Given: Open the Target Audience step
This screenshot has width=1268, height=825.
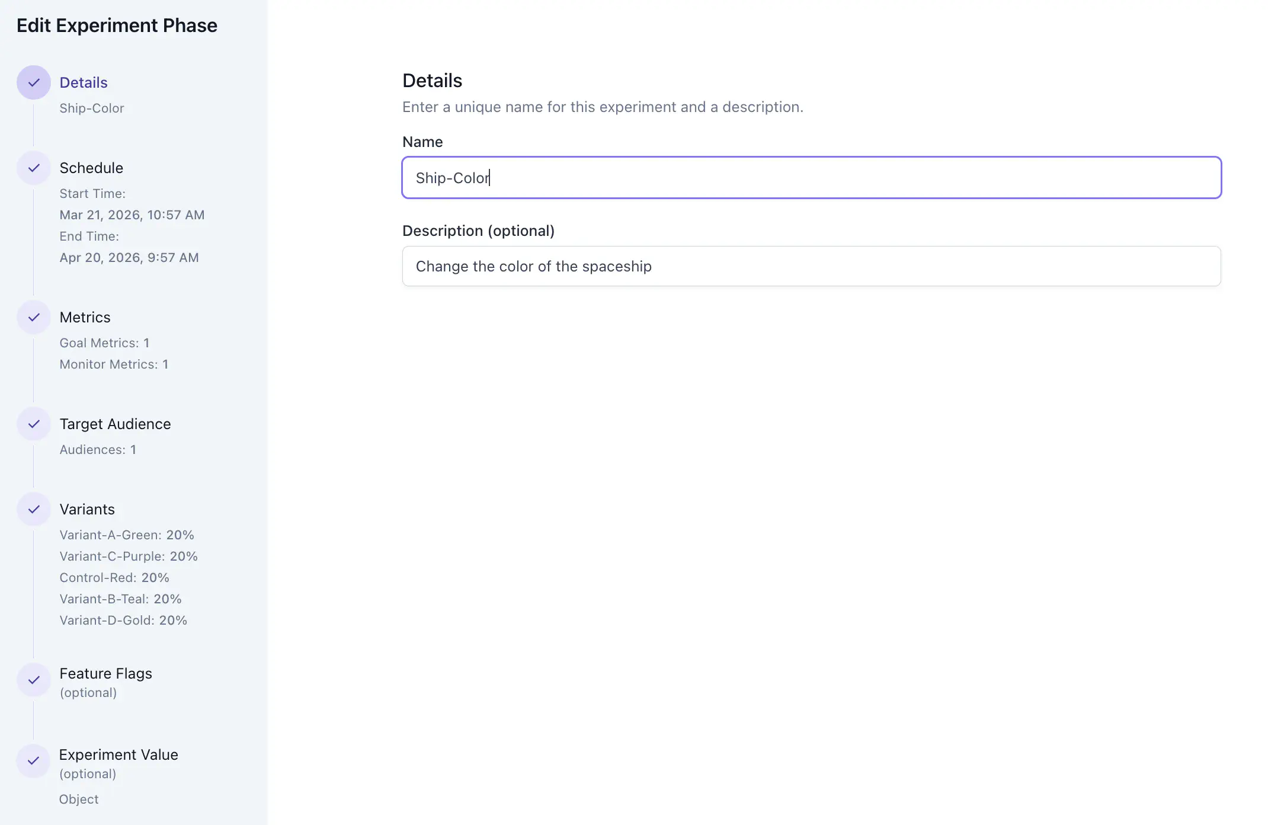Looking at the screenshot, I should click(115, 424).
